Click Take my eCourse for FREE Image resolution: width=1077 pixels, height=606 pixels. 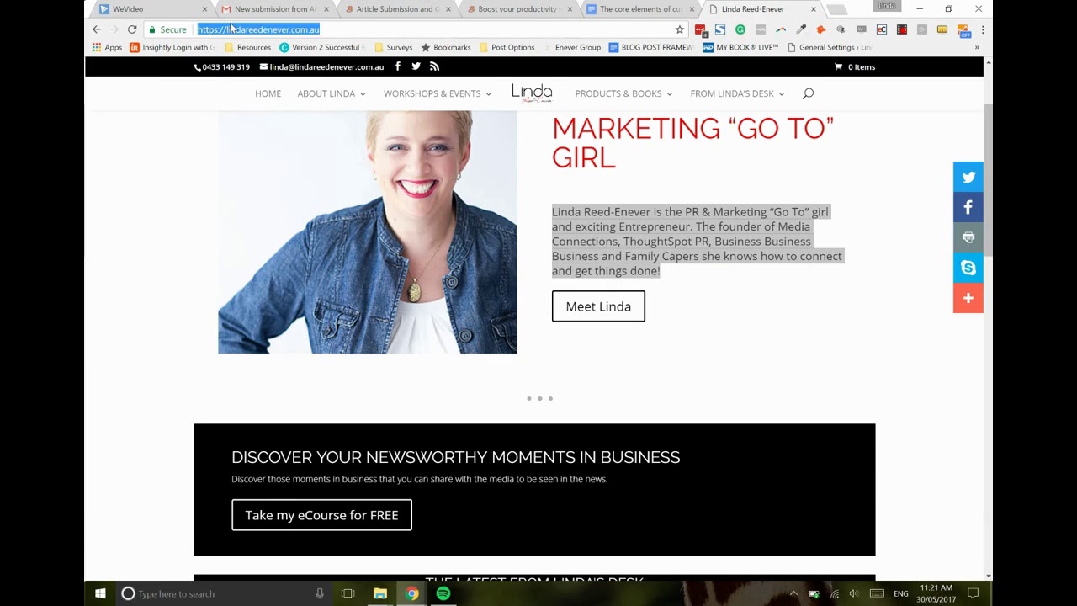tap(321, 515)
